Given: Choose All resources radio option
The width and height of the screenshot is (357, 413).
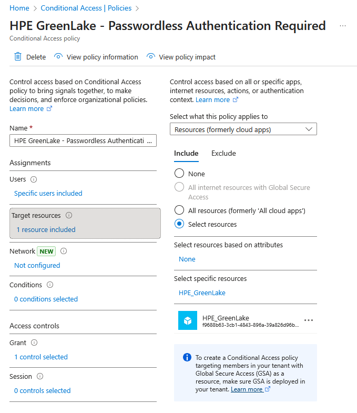Looking at the screenshot, I should click(179, 210).
